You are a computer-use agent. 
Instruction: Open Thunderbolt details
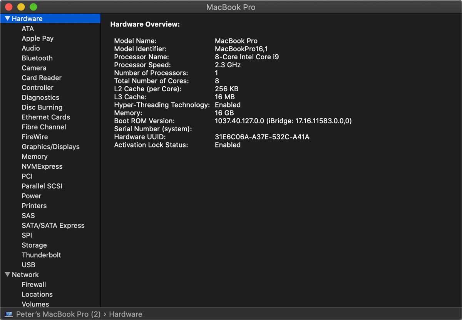click(x=41, y=255)
